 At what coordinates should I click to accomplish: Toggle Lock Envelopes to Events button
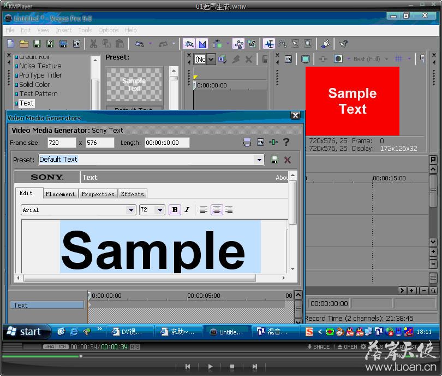[238, 44]
